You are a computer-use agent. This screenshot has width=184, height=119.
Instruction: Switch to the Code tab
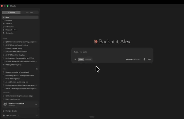pyautogui.click(x=29, y=13)
